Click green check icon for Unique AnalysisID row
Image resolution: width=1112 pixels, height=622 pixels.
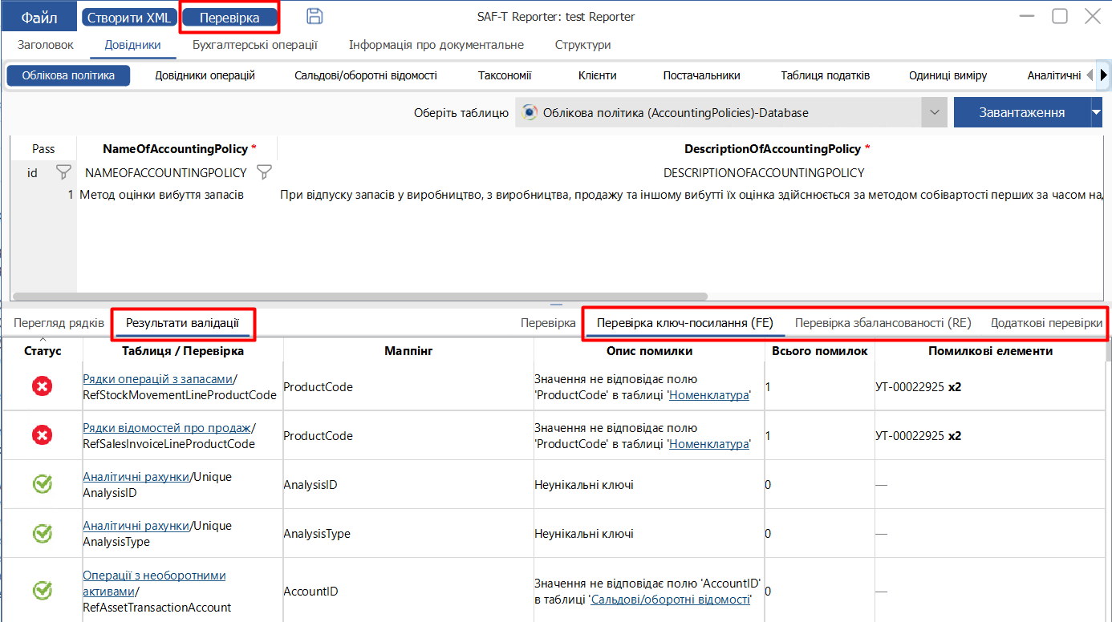click(43, 485)
